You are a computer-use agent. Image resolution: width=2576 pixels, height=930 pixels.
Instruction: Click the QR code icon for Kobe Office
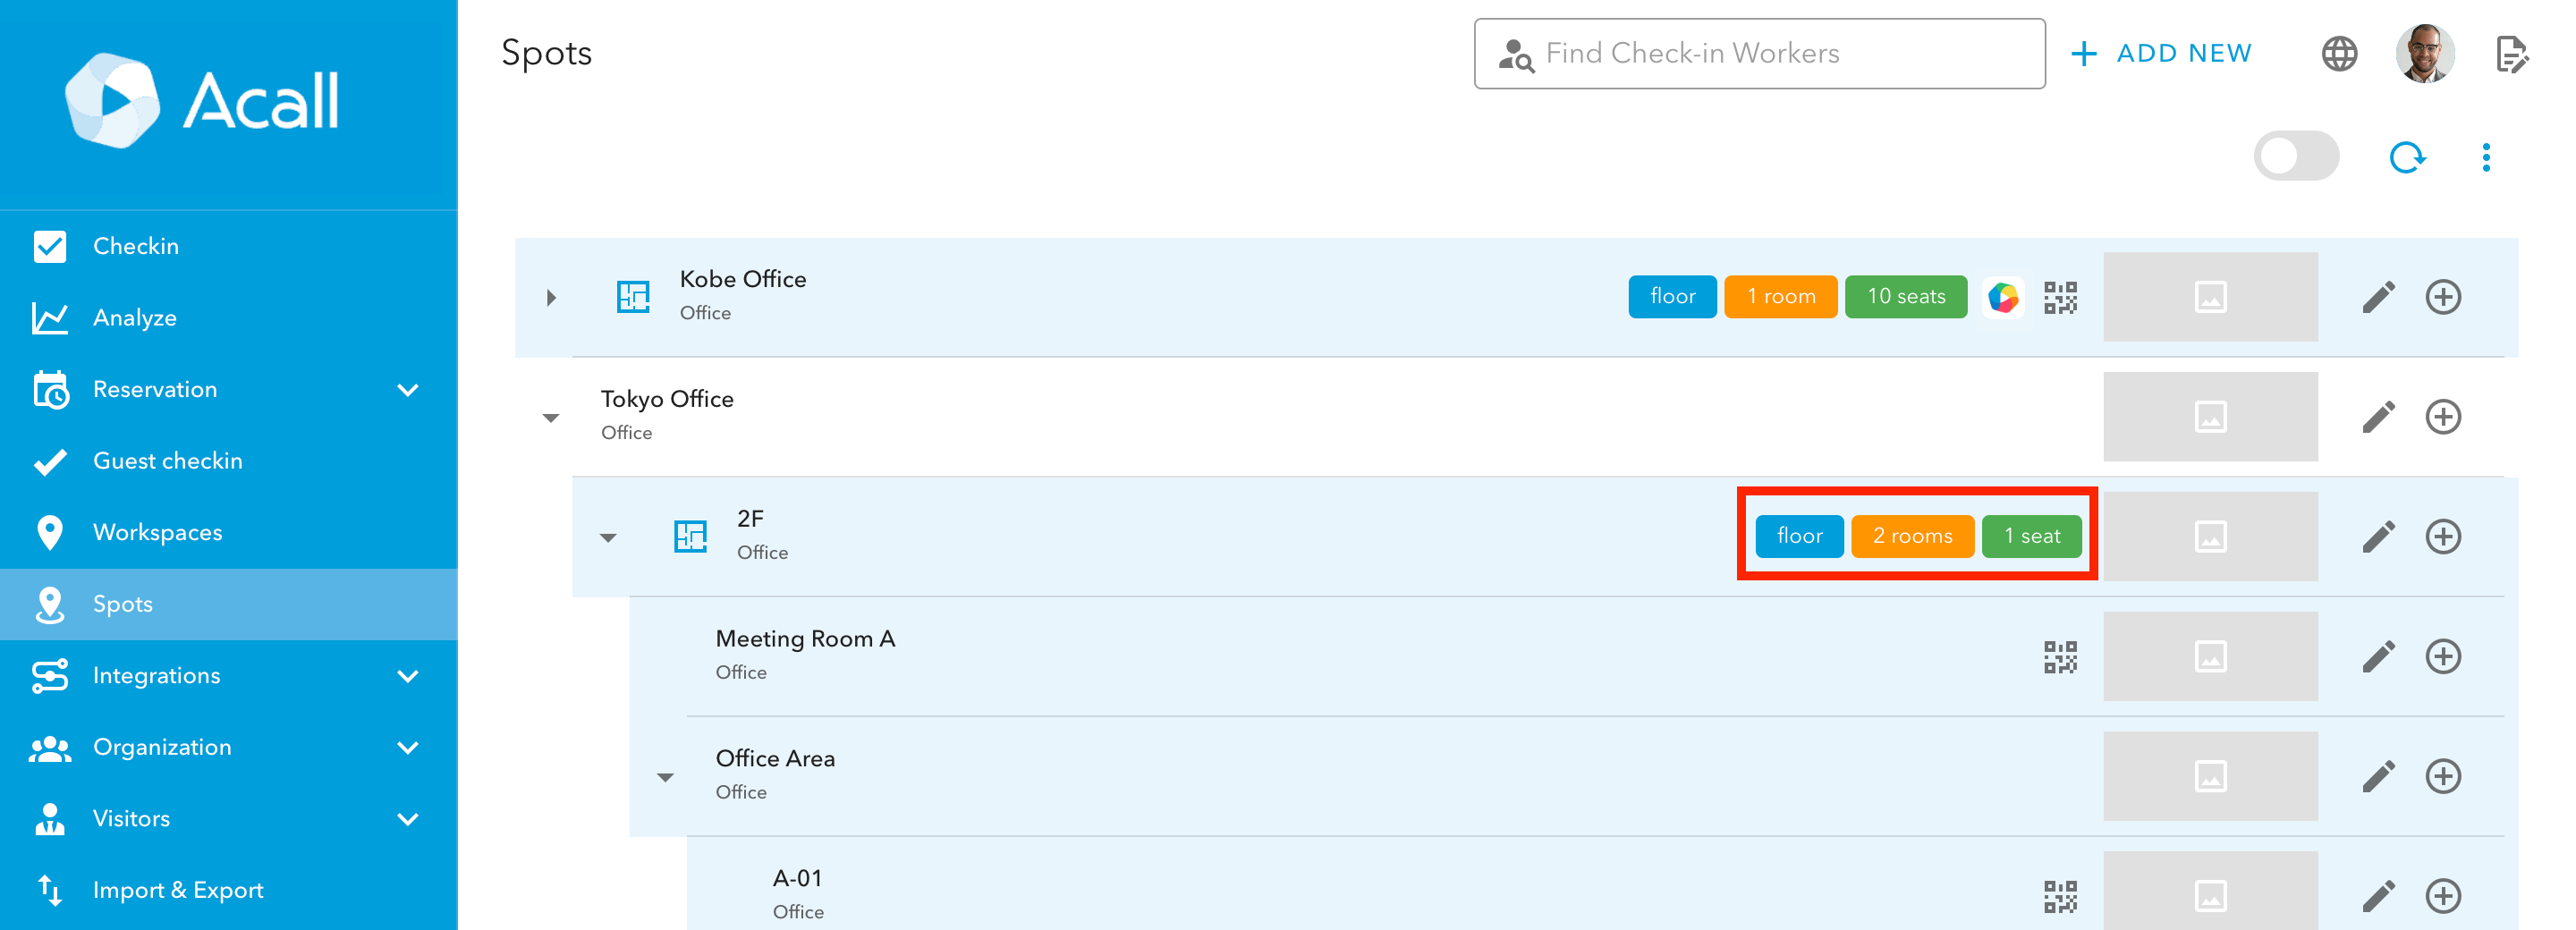[x=2060, y=297]
